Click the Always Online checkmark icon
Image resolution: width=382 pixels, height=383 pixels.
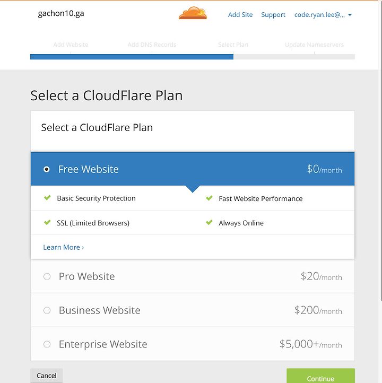(210, 222)
